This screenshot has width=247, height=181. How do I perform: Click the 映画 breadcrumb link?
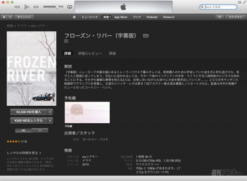pos(10,26)
